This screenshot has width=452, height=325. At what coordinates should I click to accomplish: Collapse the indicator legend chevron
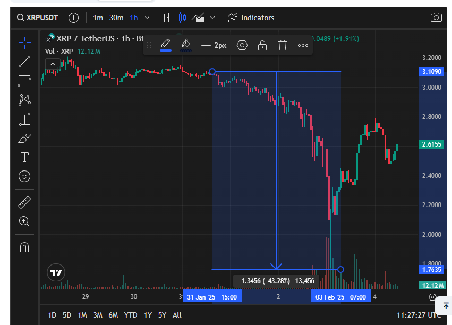(52, 64)
